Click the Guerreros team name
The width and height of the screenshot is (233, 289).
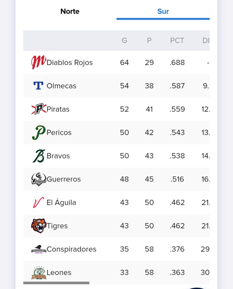click(64, 179)
